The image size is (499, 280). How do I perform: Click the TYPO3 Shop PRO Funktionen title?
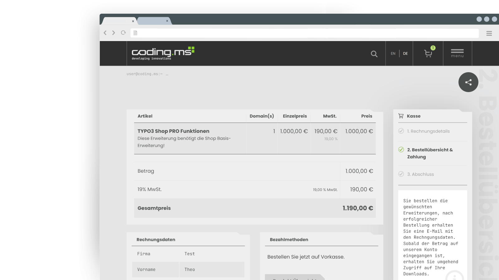173,131
